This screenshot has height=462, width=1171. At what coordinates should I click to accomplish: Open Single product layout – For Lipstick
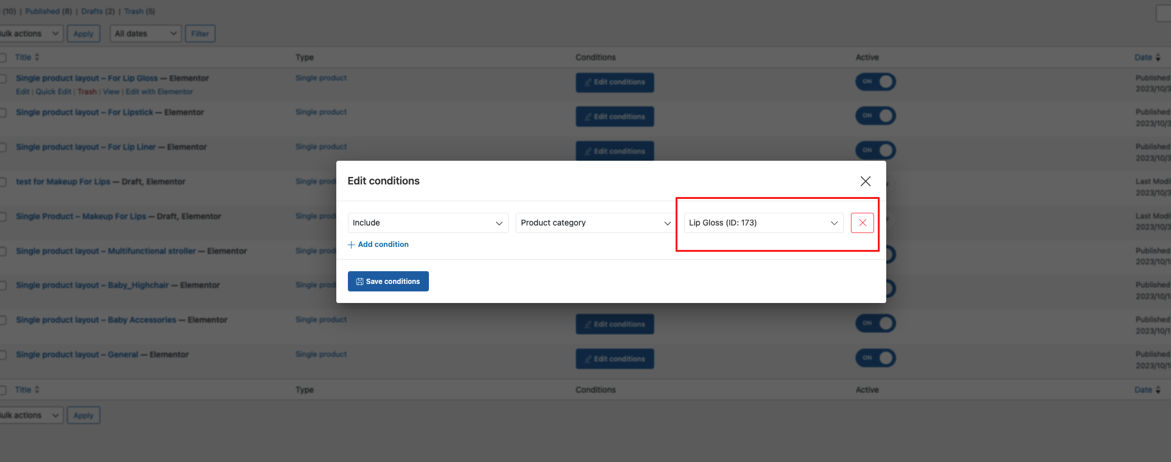[x=85, y=112]
